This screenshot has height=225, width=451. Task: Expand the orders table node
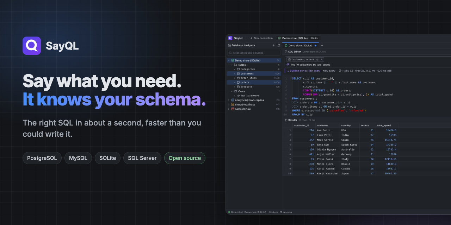click(x=234, y=83)
